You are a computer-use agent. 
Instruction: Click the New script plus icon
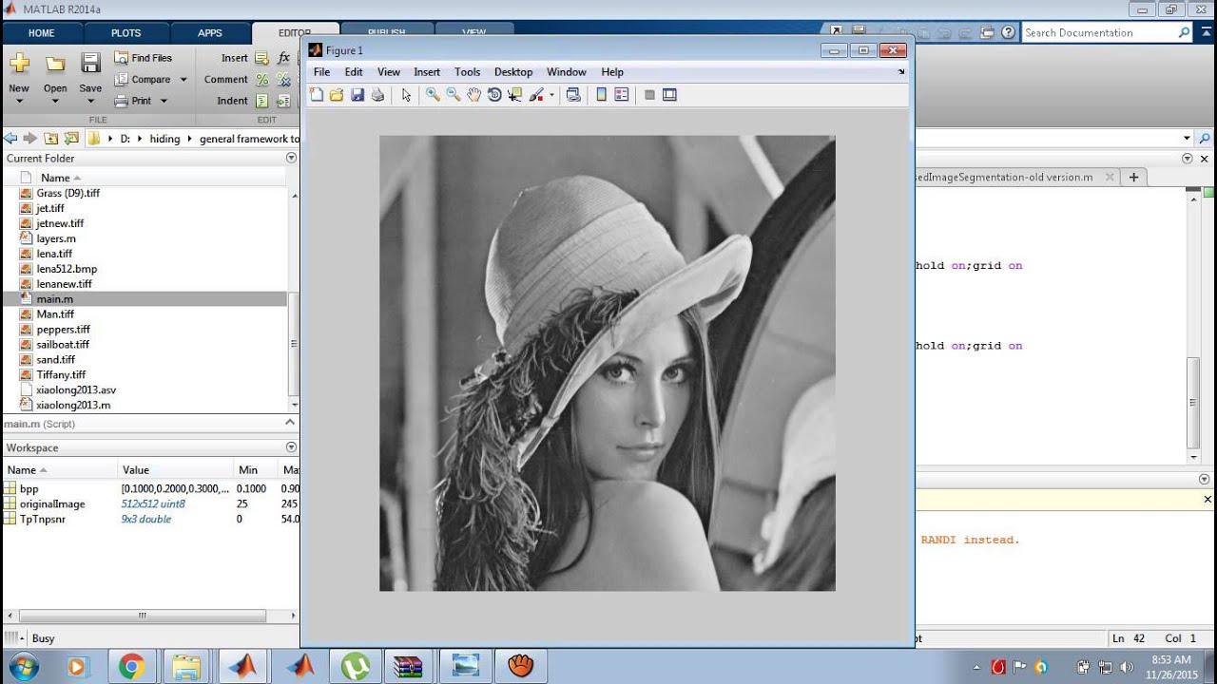coord(19,64)
